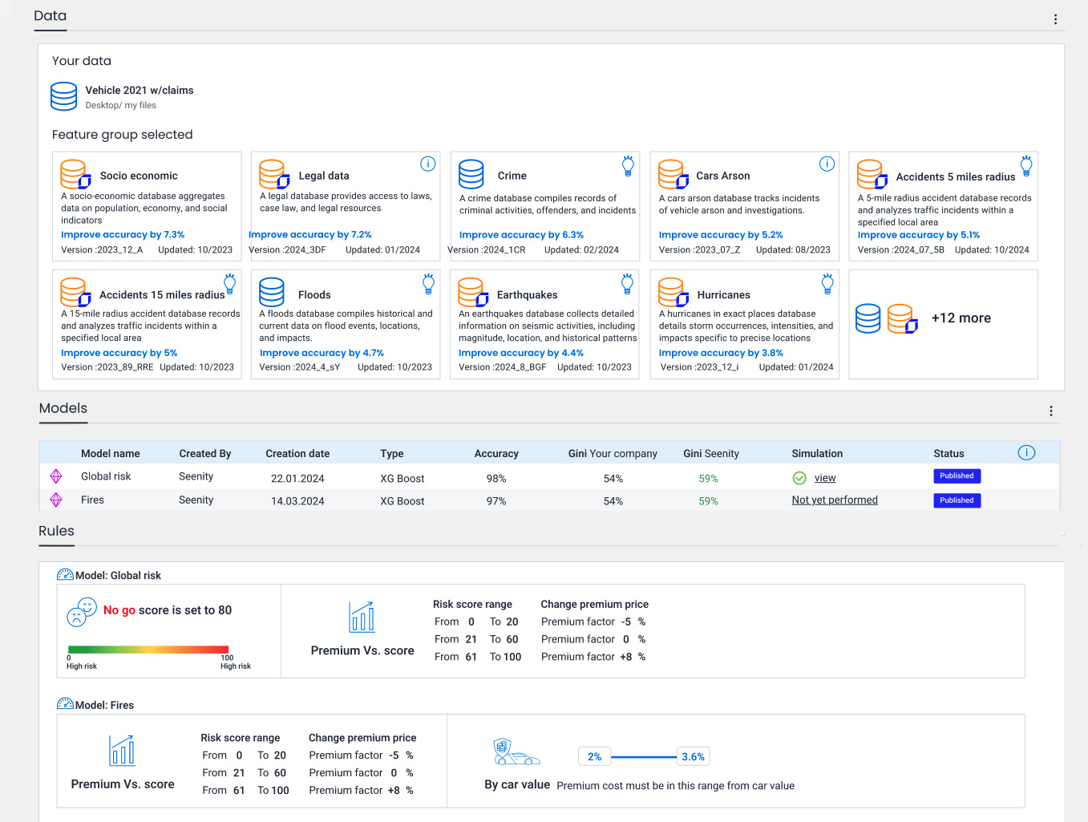Open the Models section three-dot menu
The height and width of the screenshot is (822, 1088).
tap(1051, 411)
